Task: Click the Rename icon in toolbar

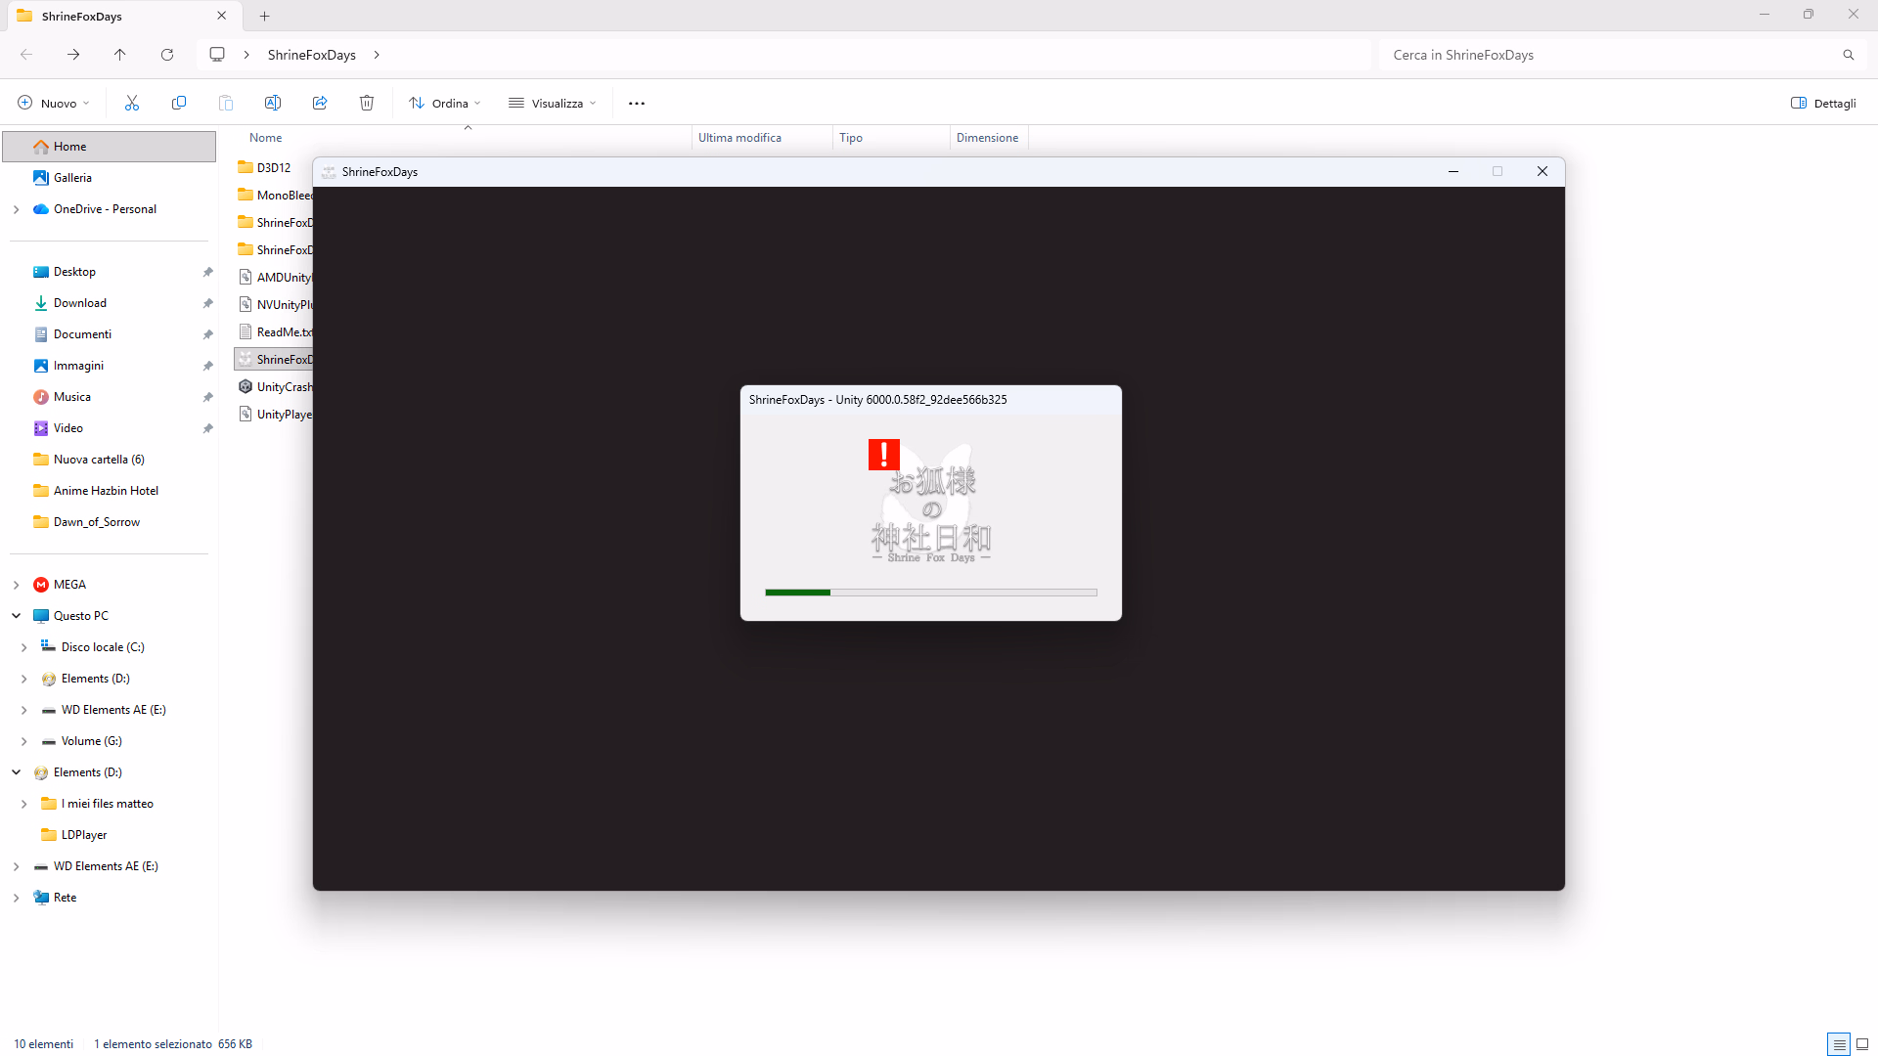Action: coord(273,103)
